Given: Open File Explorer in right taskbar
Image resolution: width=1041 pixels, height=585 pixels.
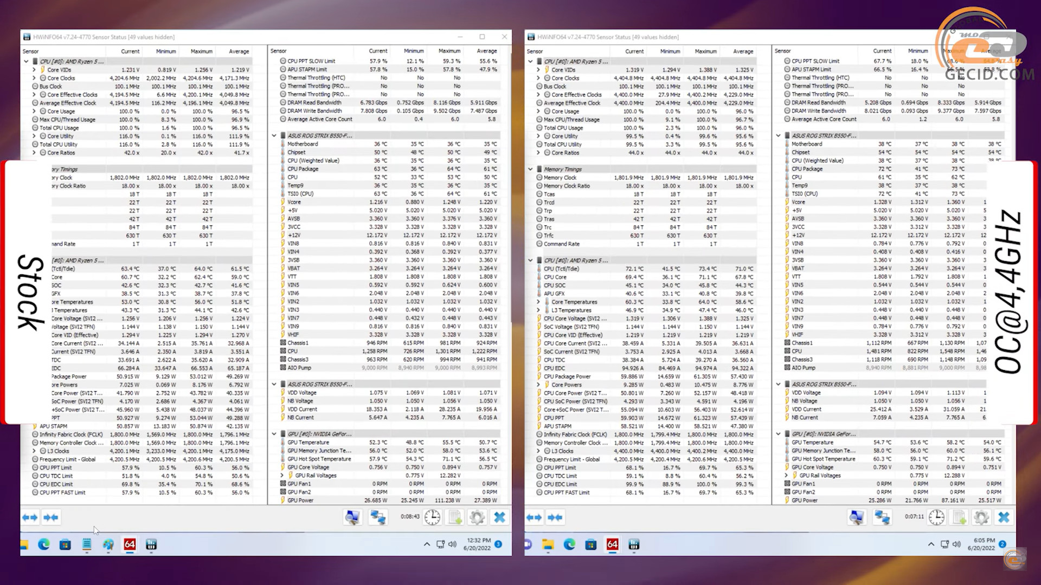Looking at the screenshot, I should point(548,544).
